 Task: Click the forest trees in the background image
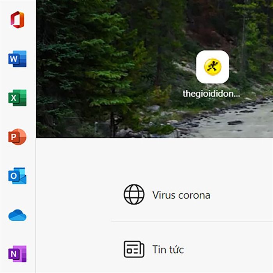coord(90,58)
